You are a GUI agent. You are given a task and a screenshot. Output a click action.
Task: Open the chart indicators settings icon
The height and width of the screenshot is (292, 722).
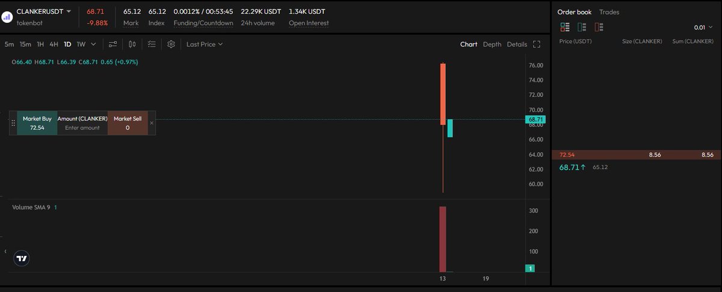pos(113,44)
